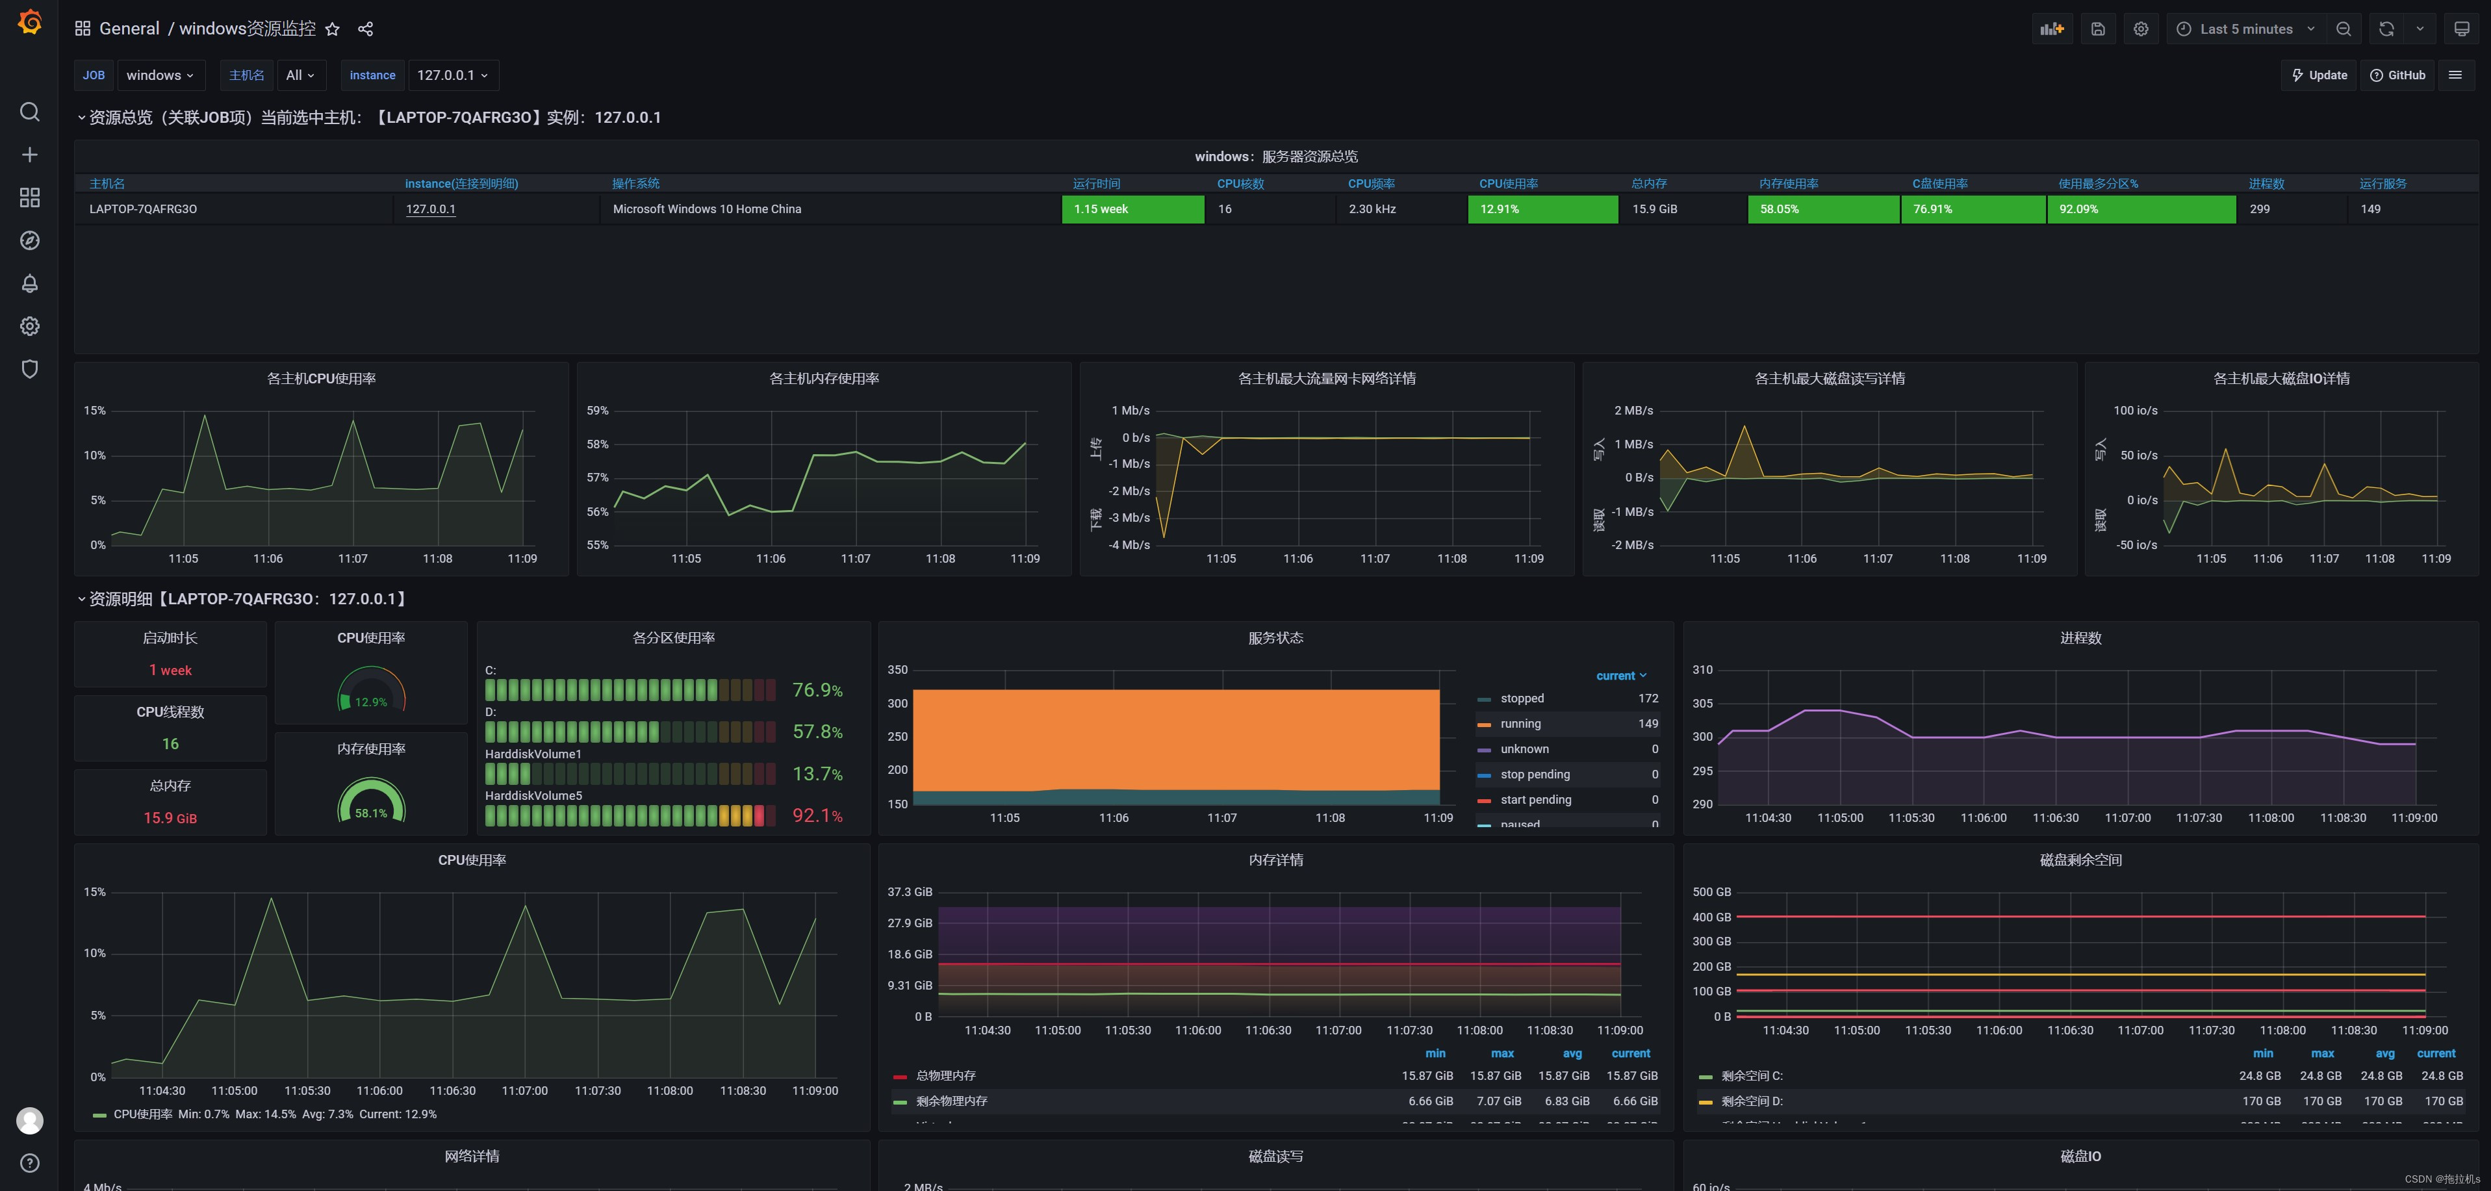The height and width of the screenshot is (1191, 2491).
Task: Open the 127.0.0.1 instance link
Action: [x=429, y=208]
